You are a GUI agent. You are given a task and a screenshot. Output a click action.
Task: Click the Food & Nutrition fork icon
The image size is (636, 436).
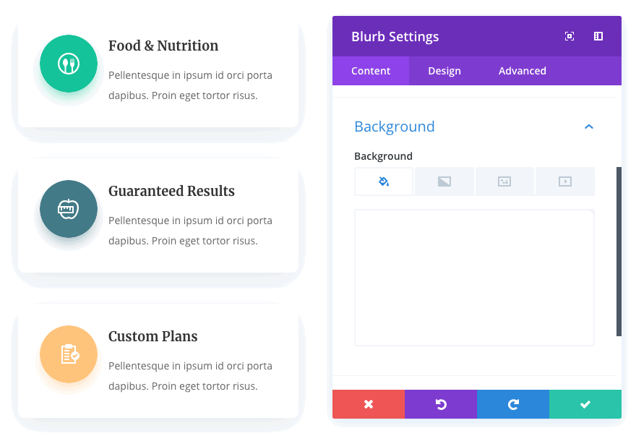69,64
